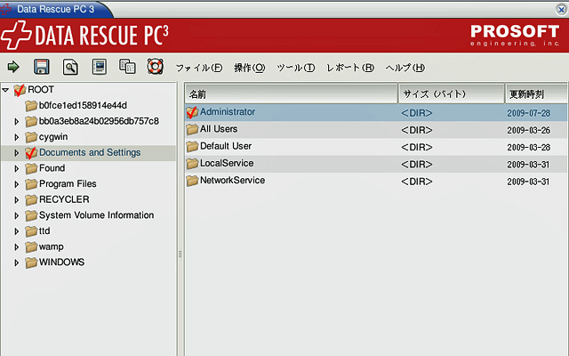Select the LocalService row name

pos(227,163)
